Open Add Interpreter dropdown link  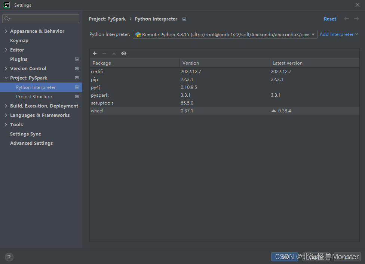pos(339,34)
